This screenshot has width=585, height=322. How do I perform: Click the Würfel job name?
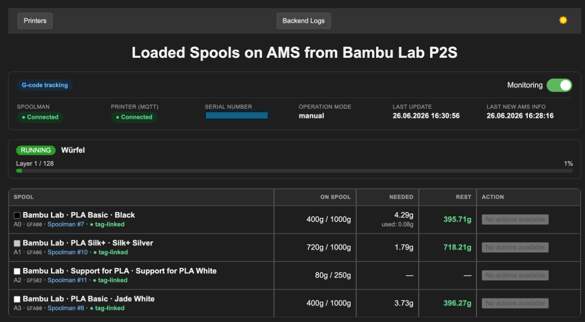73,150
